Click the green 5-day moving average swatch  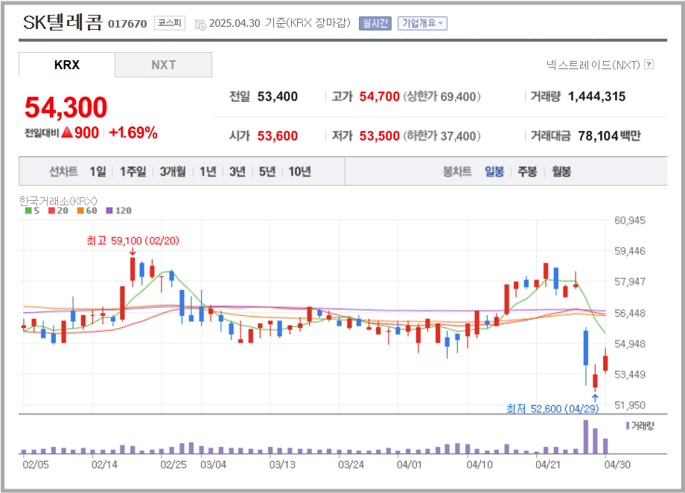pyautogui.click(x=28, y=210)
